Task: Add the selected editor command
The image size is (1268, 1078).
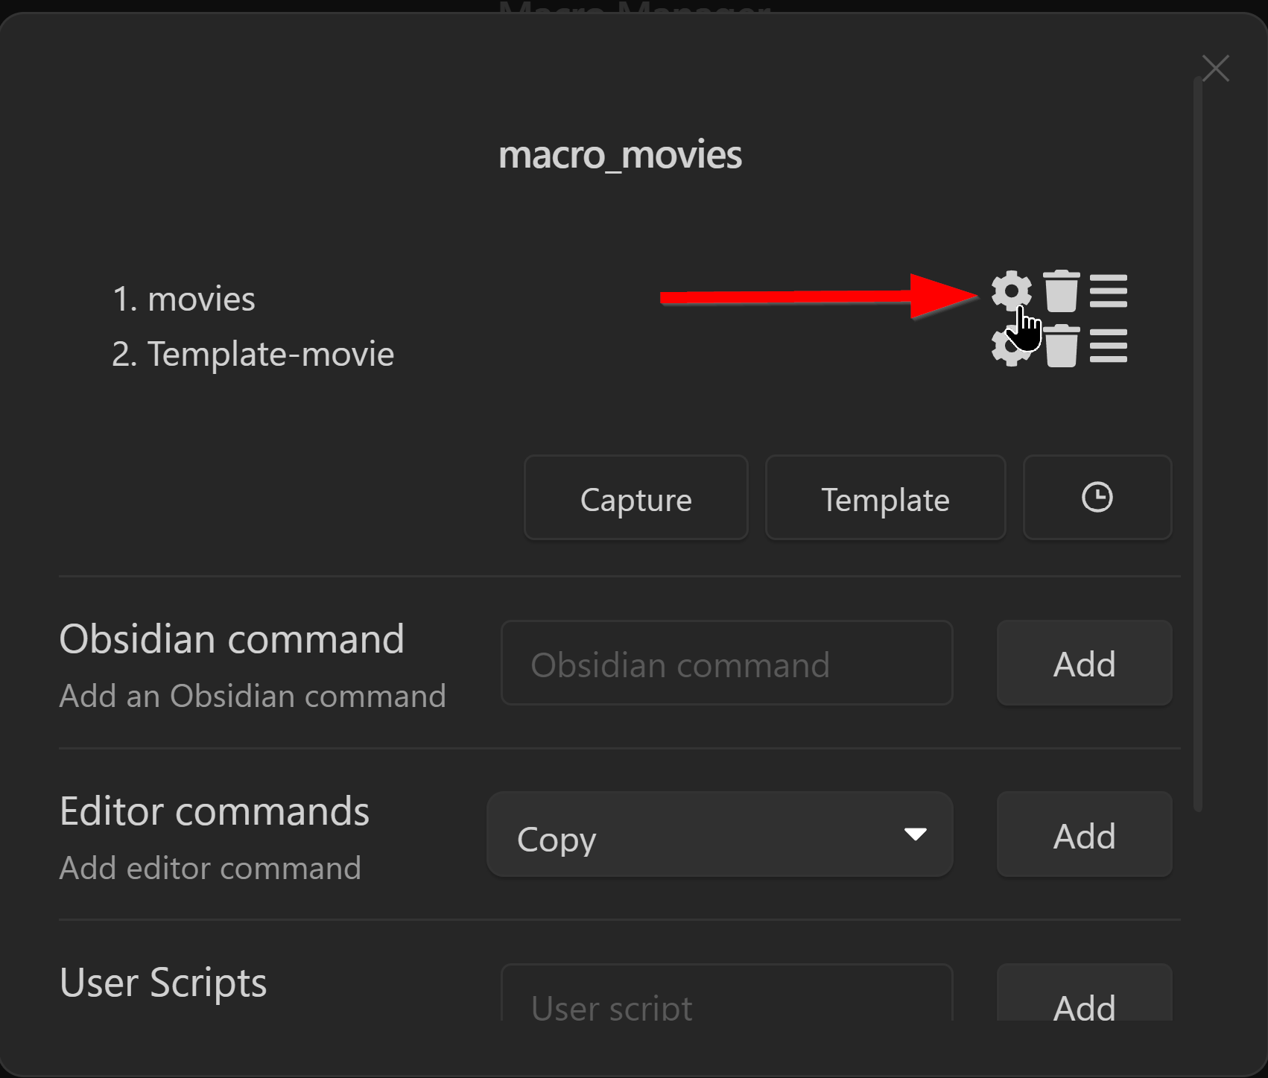Action: click(1085, 834)
